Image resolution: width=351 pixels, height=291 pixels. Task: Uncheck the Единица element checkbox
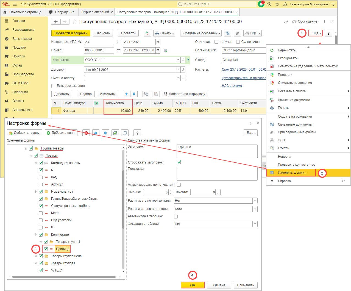[46, 249]
